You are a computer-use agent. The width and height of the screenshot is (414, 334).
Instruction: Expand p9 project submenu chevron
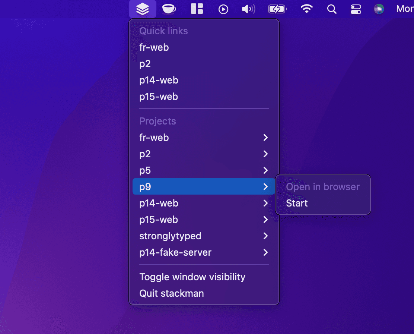click(265, 187)
